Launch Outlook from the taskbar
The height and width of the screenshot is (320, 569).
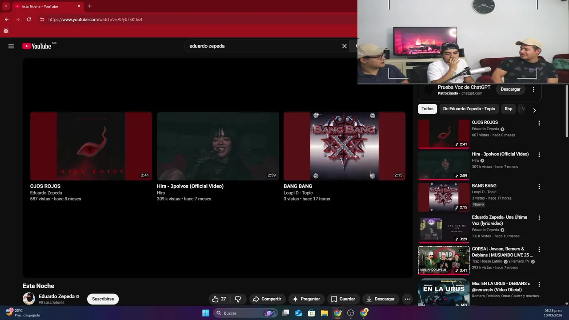coord(299,313)
